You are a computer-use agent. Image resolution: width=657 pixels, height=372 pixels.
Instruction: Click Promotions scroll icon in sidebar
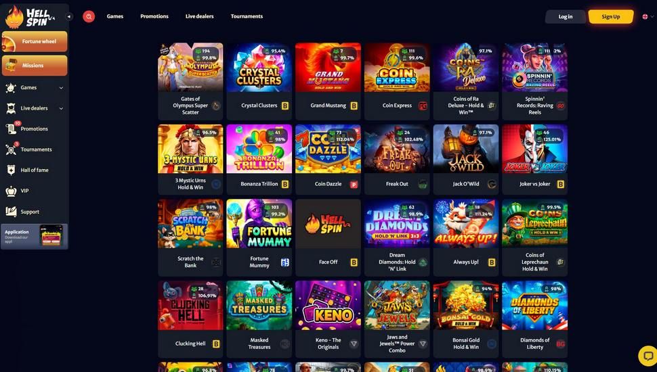(x=11, y=129)
